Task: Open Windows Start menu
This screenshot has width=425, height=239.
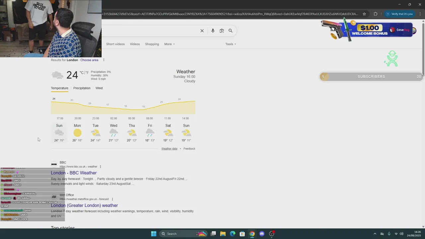Action: point(154,234)
